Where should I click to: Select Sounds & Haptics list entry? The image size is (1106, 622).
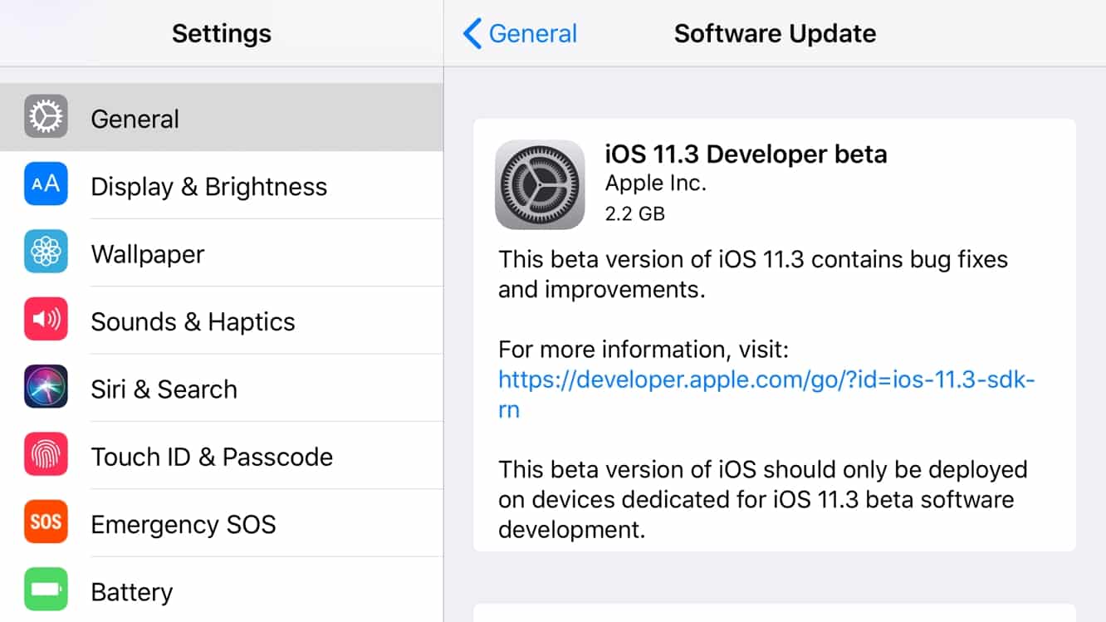[x=193, y=321]
